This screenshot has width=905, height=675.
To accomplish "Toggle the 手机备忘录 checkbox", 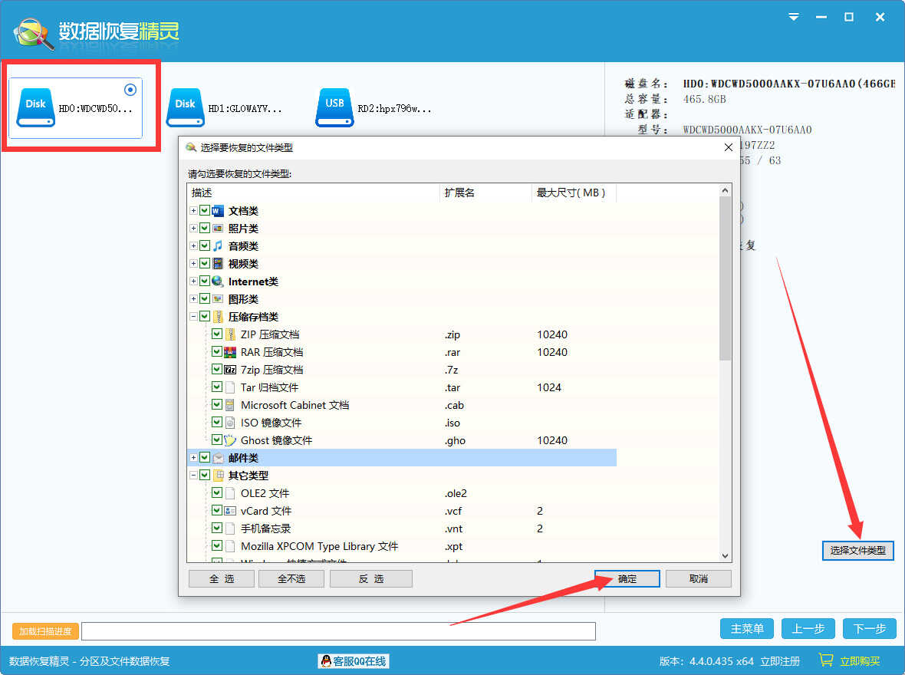I will [x=217, y=528].
